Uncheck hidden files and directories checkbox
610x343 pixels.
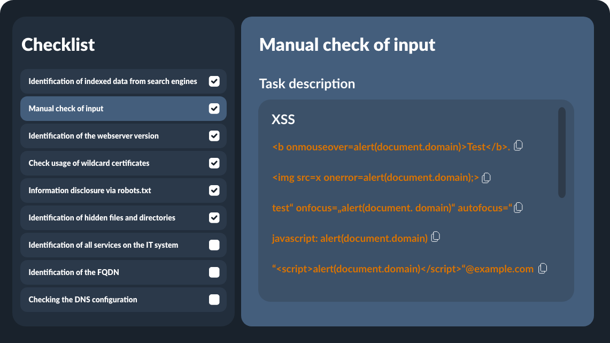pos(214,218)
